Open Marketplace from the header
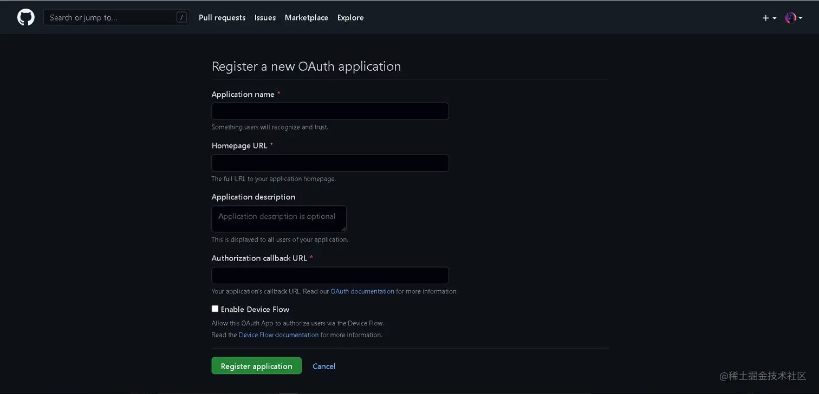Viewport: 819px width, 394px height. tap(307, 17)
